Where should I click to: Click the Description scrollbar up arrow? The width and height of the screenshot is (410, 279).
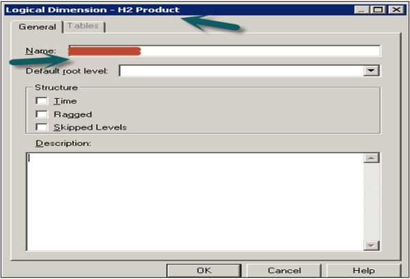click(x=371, y=158)
